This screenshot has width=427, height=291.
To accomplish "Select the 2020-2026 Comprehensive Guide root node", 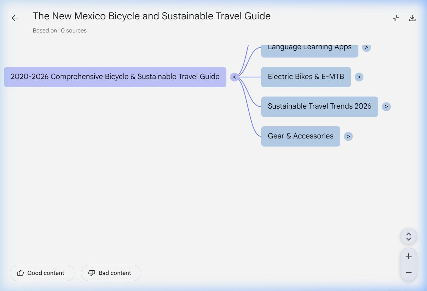I will 115,77.
